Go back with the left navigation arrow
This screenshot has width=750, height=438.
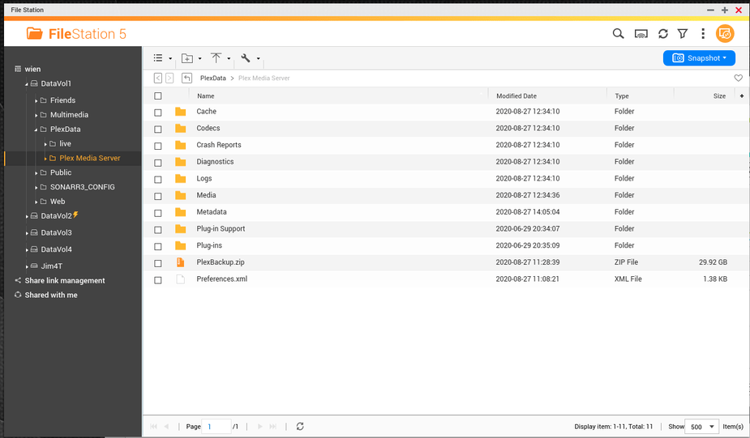pyautogui.click(x=158, y=78)
